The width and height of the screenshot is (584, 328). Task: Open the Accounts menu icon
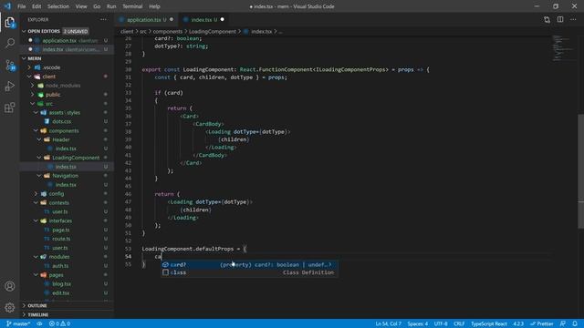pos(10,286)
